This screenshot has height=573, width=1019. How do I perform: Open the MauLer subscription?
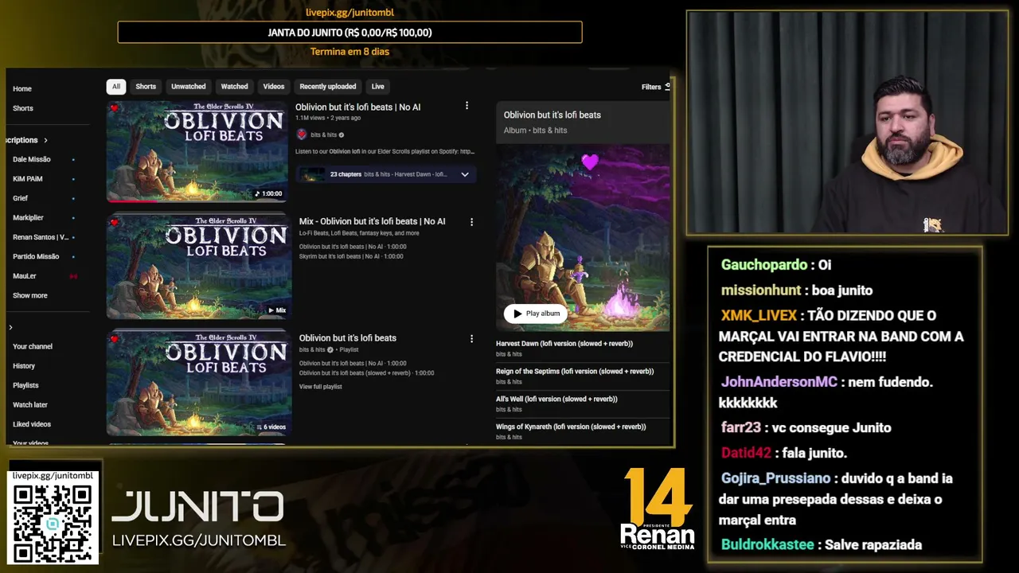[x=25, y=276]
